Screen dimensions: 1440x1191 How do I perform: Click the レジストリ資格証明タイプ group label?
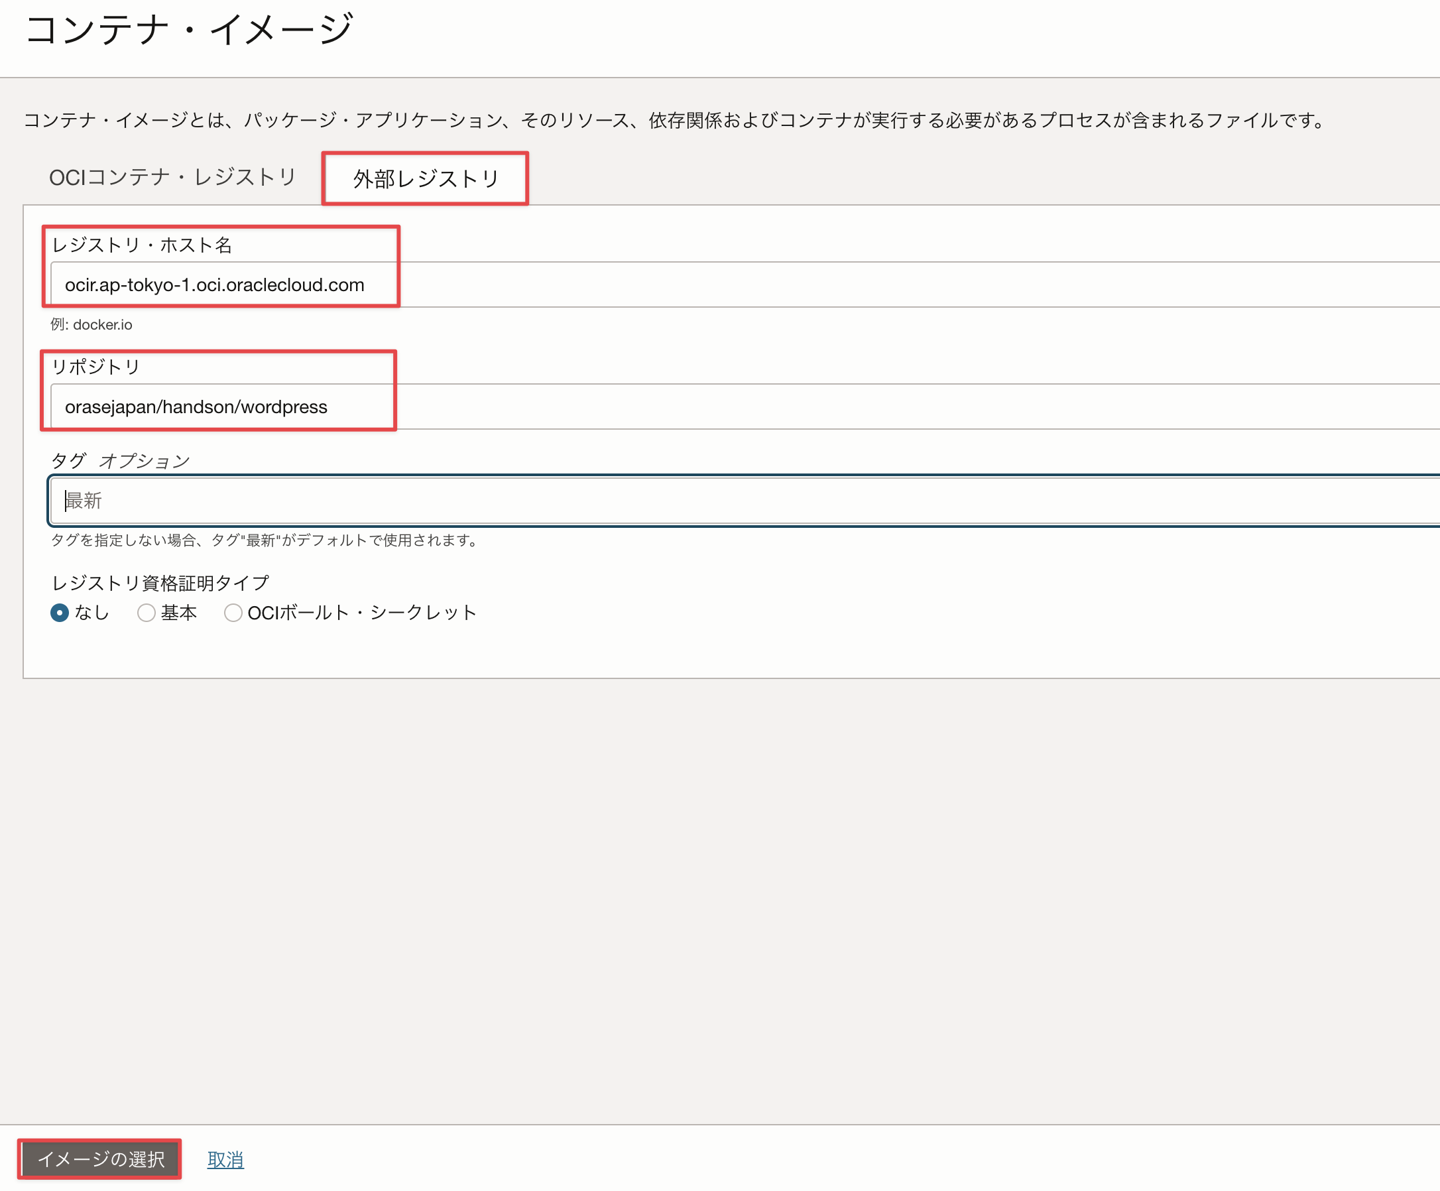point(160,583)
